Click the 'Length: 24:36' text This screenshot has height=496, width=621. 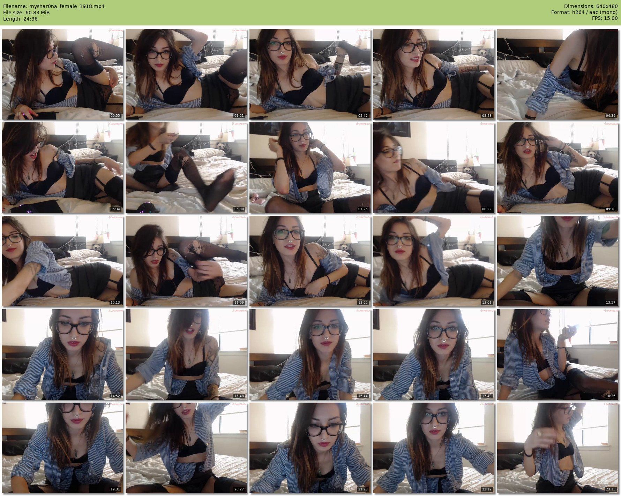20,19
